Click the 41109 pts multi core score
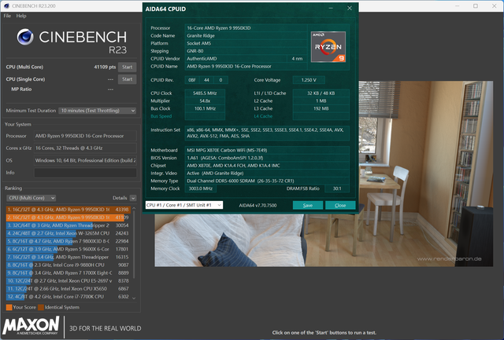The width and height of the screenshot is (504, 340). tap(105, 67)
